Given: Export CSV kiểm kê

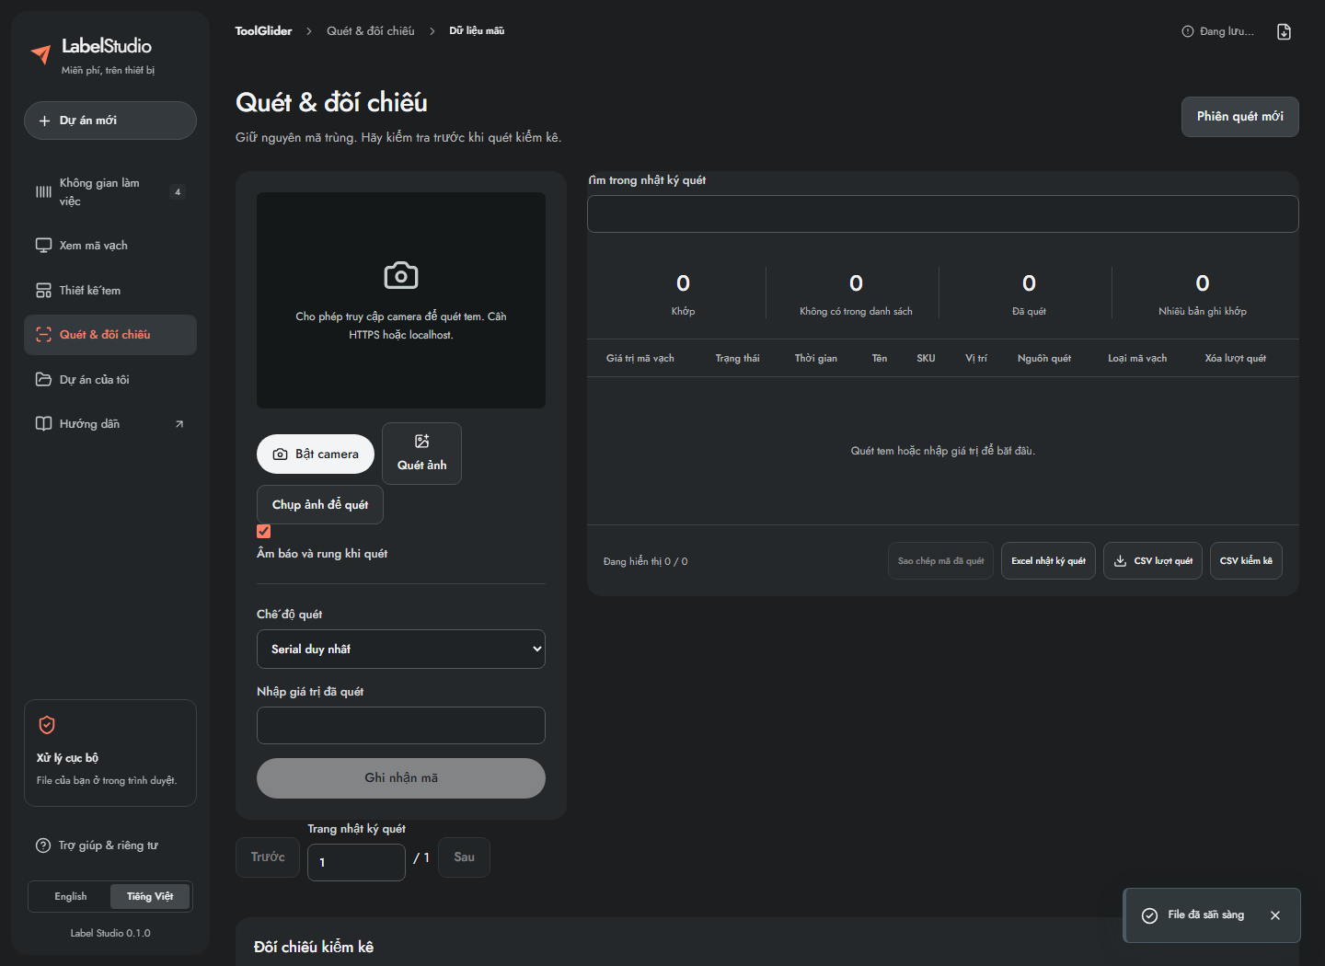Looking at the screenshot, I should (x=1246, y=561).
